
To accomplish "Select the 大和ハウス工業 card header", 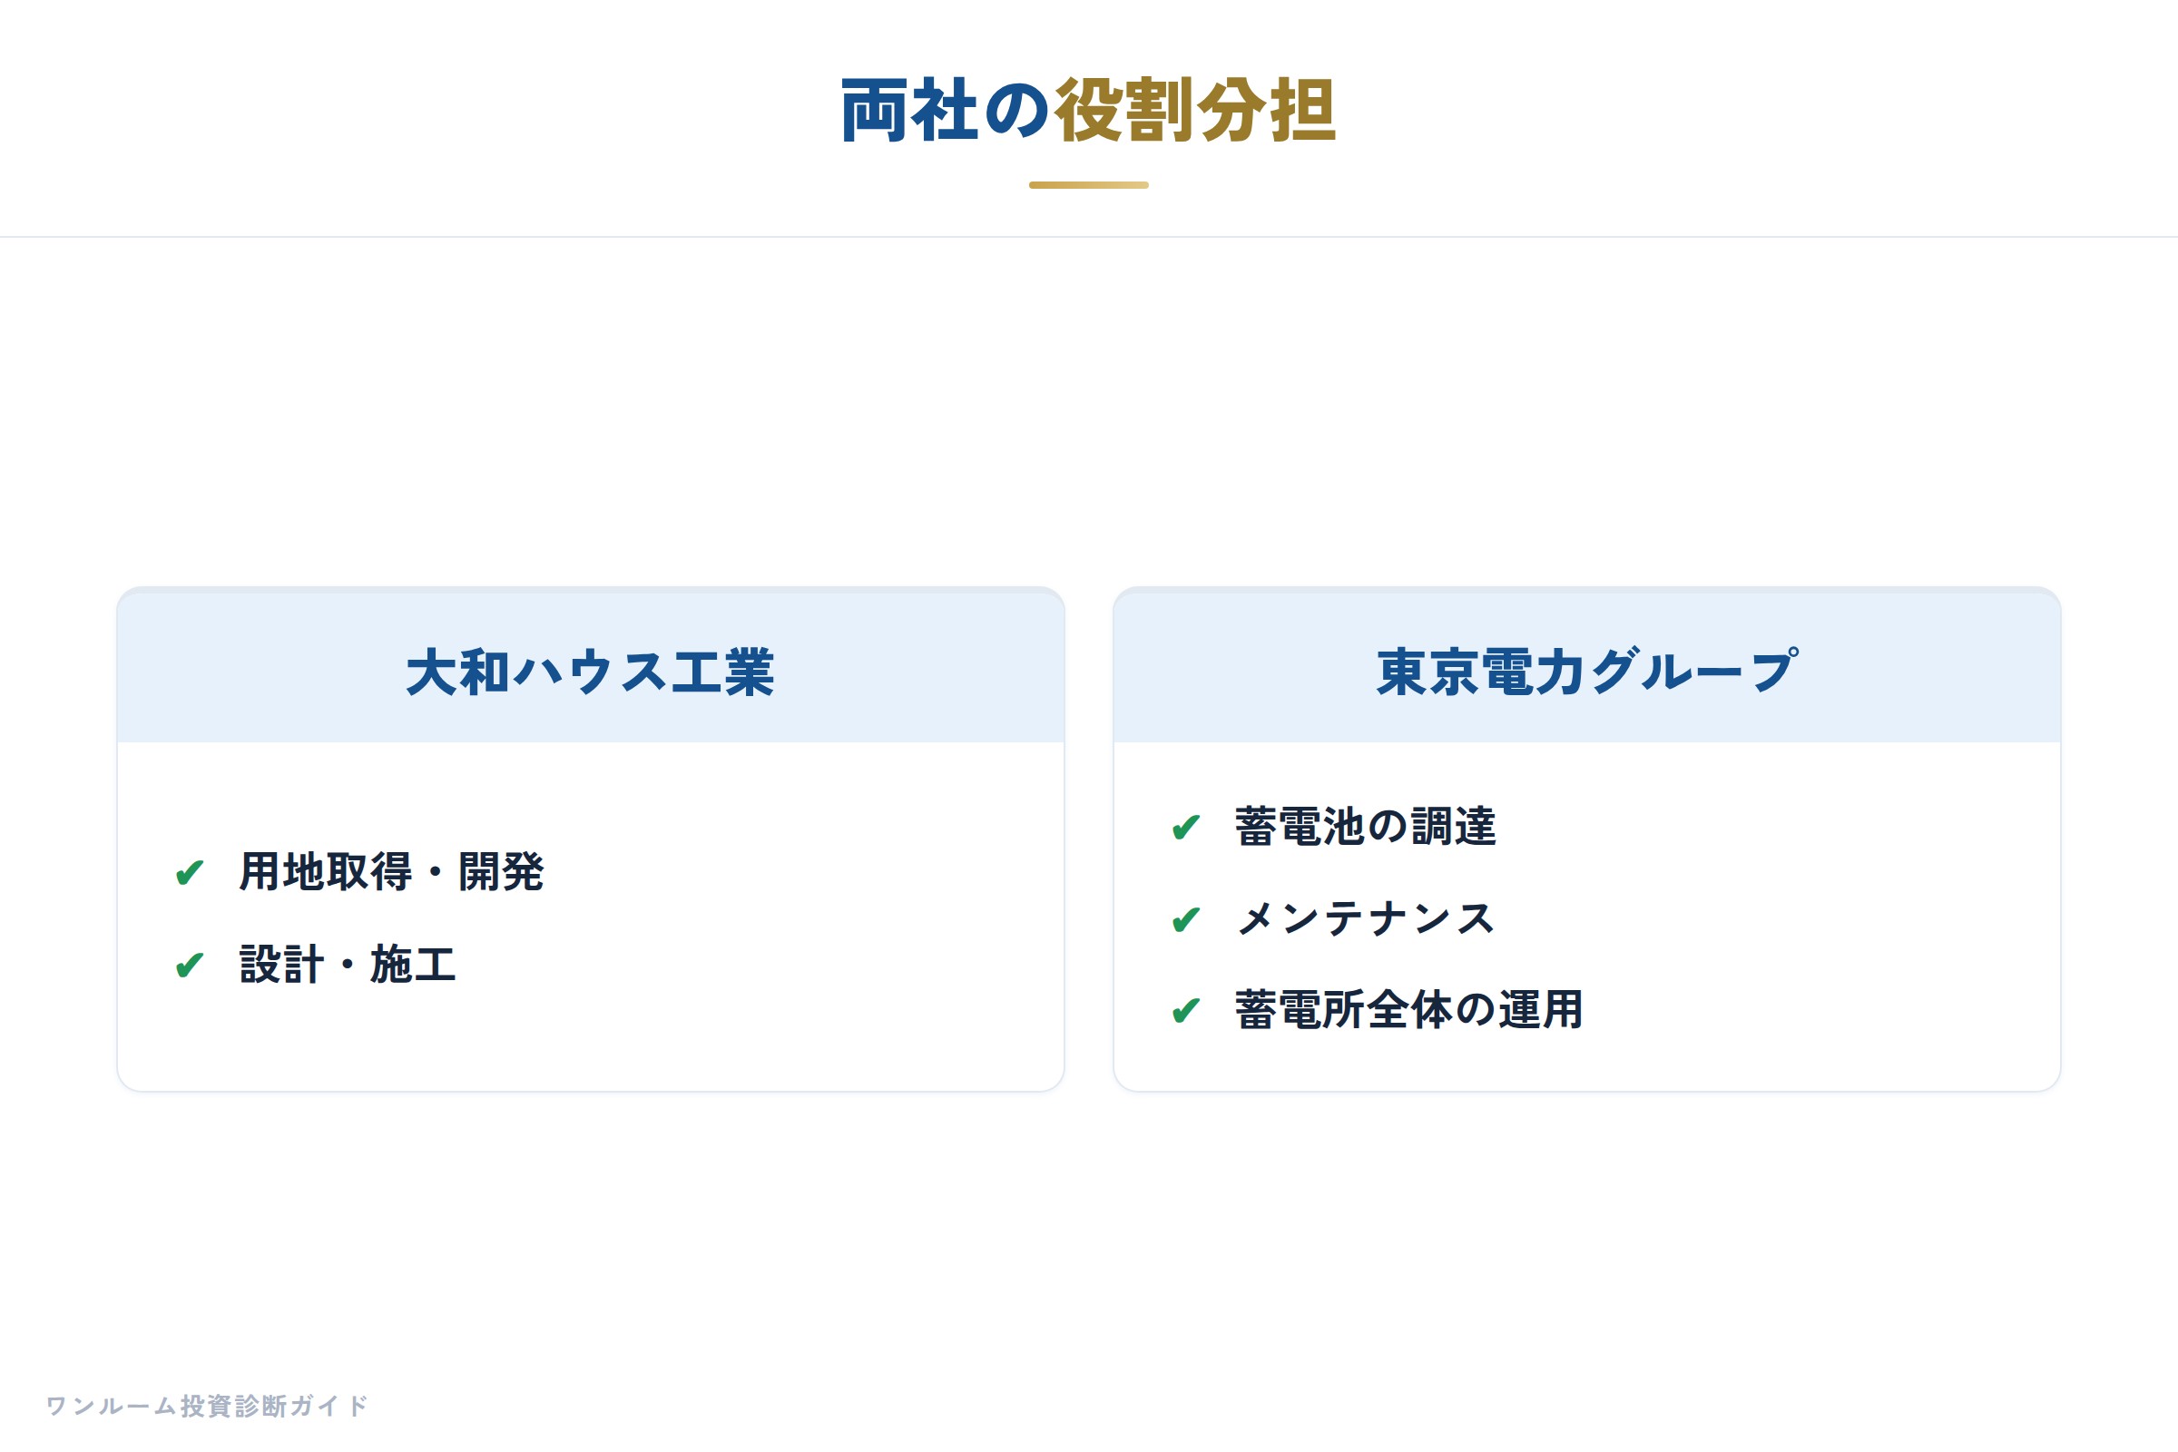I will click(591, 669).
